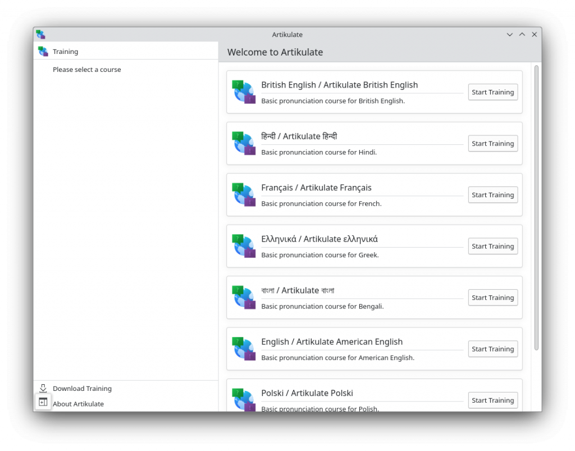Click the Artikulate app icon in title bar
This screenshot has height=451, width=575.
(40, 34)
